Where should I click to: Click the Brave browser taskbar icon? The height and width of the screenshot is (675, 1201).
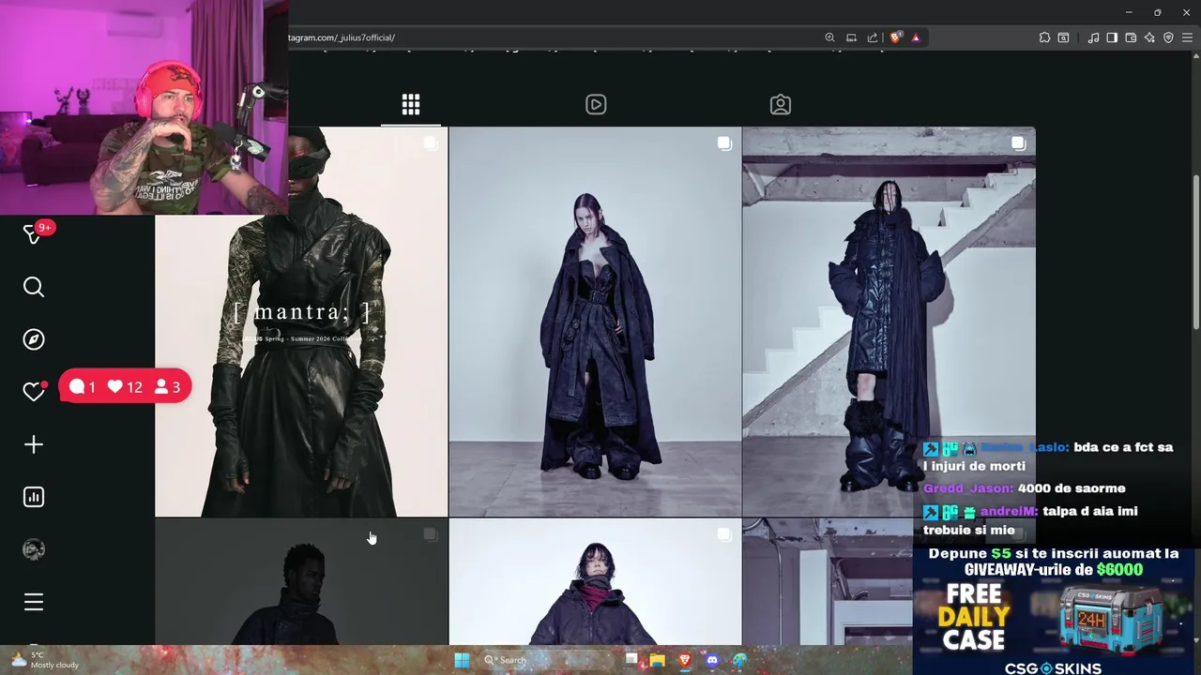click(x=684, y=660)
